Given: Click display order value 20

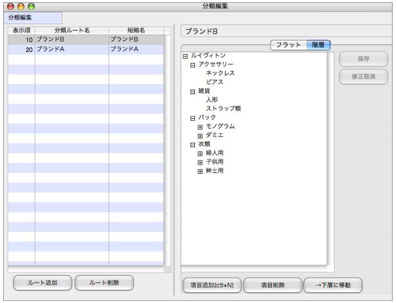Looking at the screenshot, I should (21, 50).
